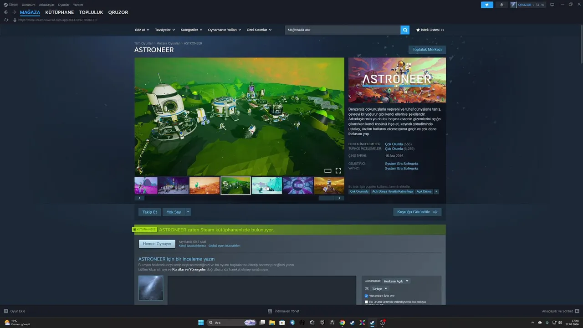
Task: Enter fullscreen for the screenshot viewer
Action: tap(338, 171)
